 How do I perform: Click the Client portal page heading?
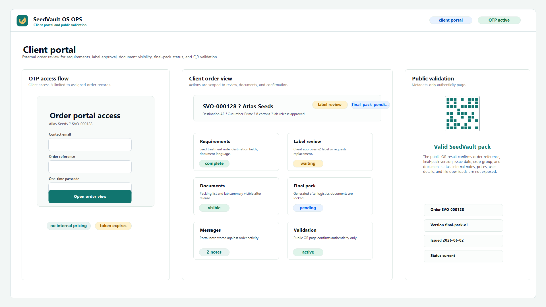click(x=49, y=50)
